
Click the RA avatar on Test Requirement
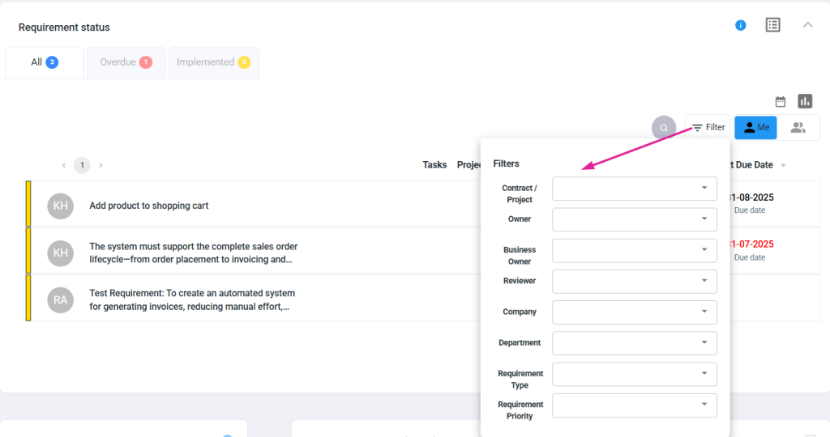point(60,299)
